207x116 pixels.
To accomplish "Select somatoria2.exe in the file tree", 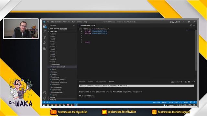I will pos(57,92).
